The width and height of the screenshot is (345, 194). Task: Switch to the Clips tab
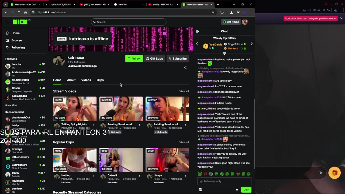[100, 80]
